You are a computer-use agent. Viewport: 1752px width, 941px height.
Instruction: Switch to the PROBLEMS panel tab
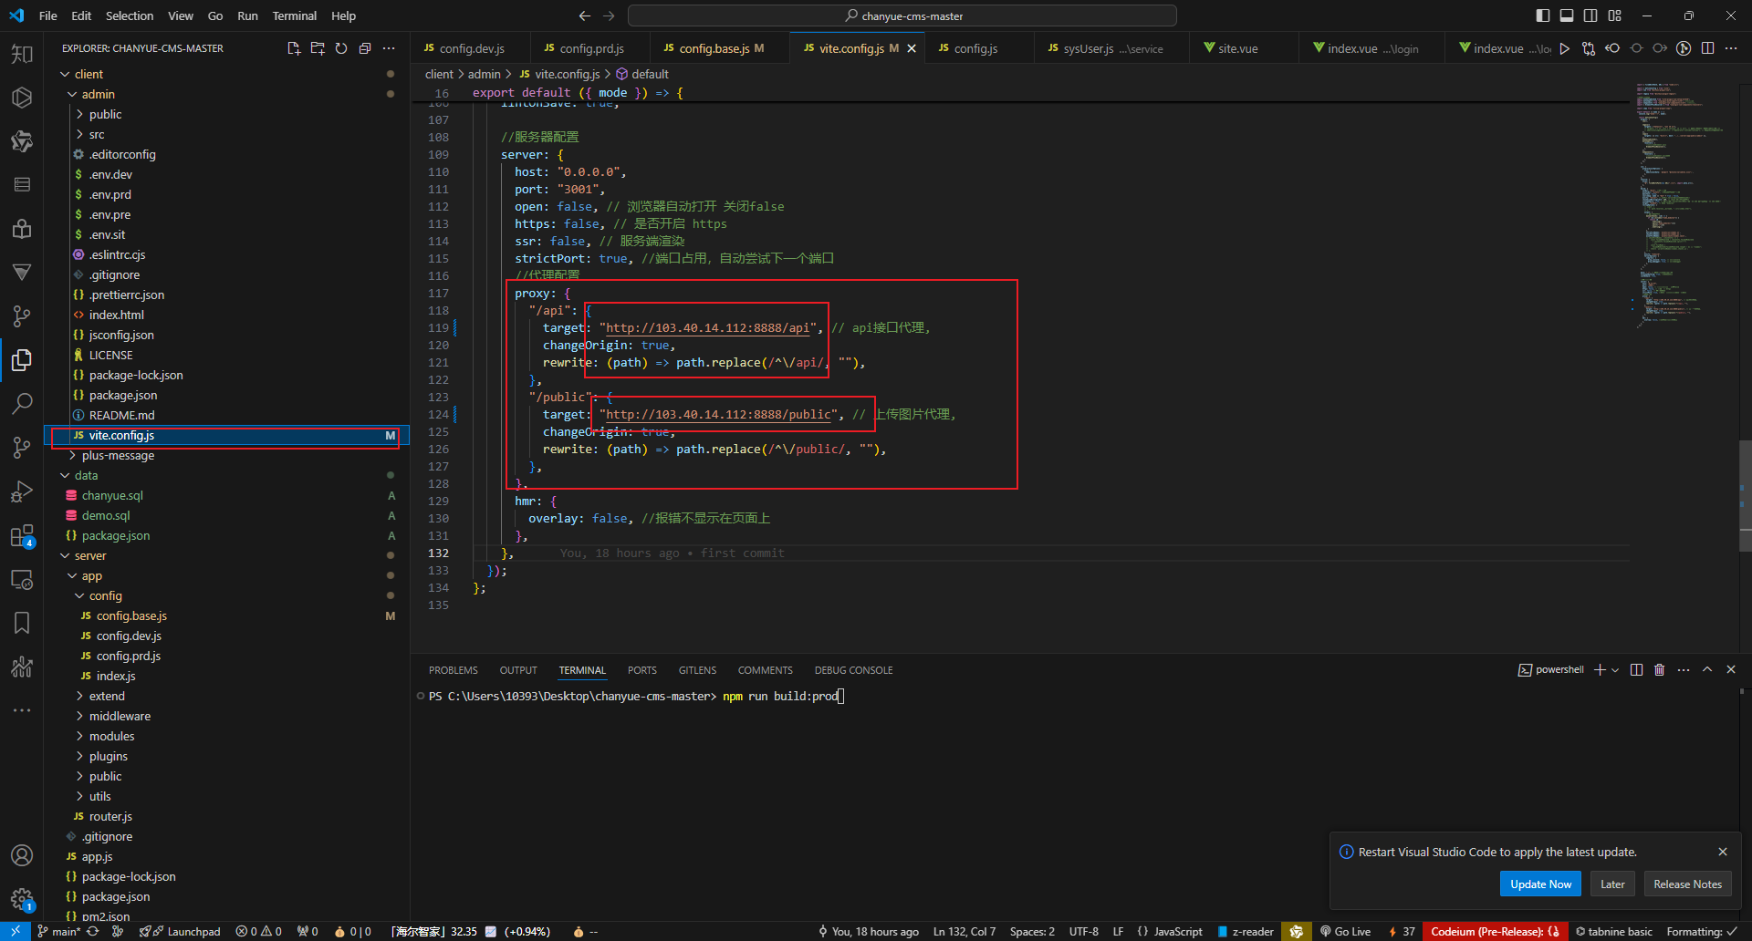(454, 670)
